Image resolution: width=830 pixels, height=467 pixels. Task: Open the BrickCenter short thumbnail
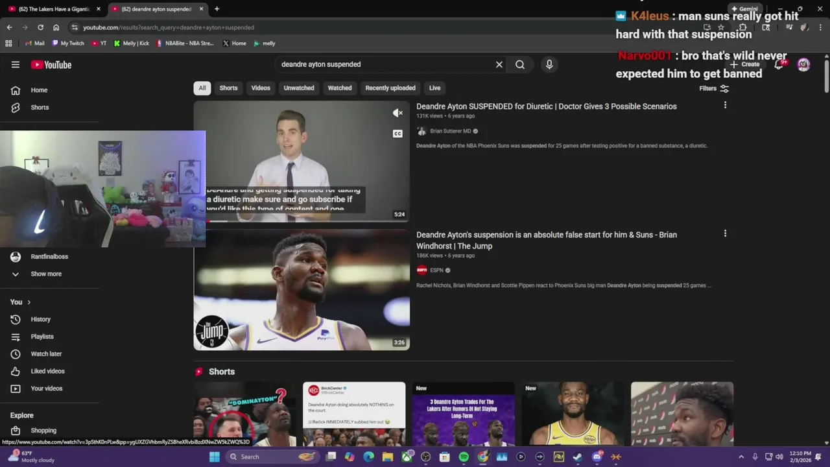tap(354, 414)
